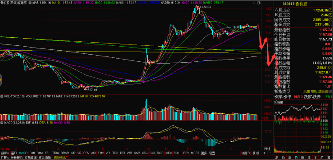Click the small icon beside 成份股
This screenshot has width=333, height=160.
[x=330, y=92]
